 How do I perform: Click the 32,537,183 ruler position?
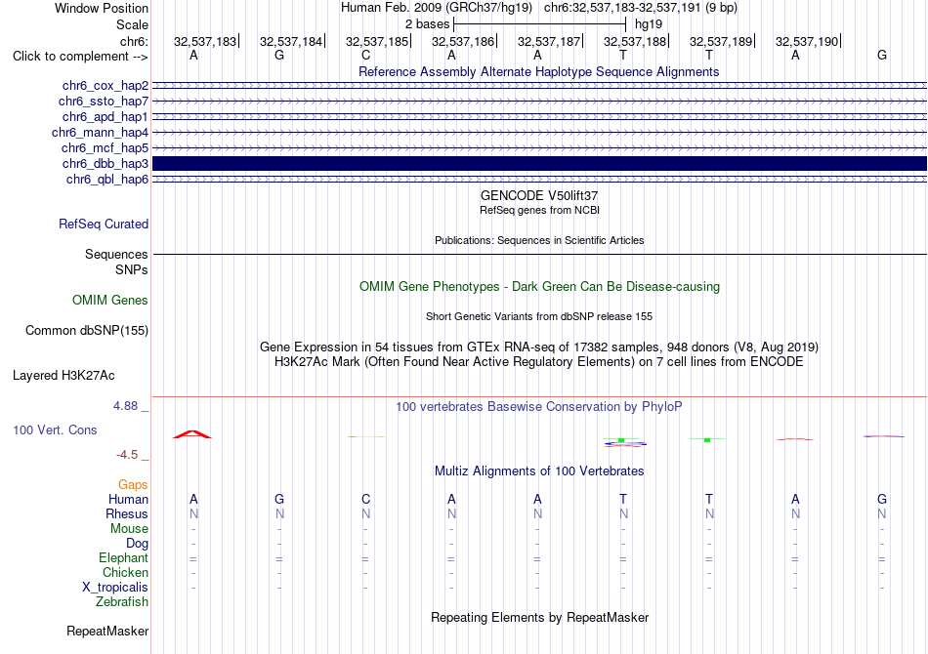205,41
